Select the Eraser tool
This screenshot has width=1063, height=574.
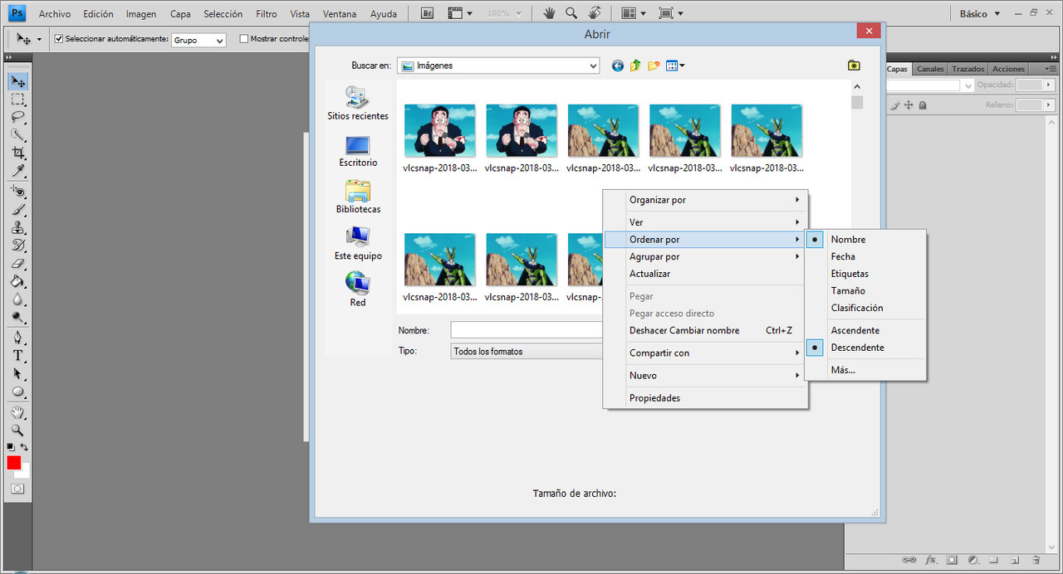click(17, 264)
